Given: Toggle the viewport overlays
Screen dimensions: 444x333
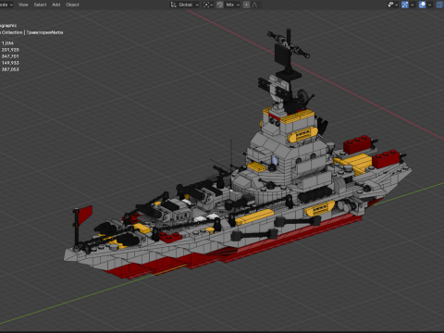Looking at the screenshot, I should pyautogui.click(x=423, y=5).
